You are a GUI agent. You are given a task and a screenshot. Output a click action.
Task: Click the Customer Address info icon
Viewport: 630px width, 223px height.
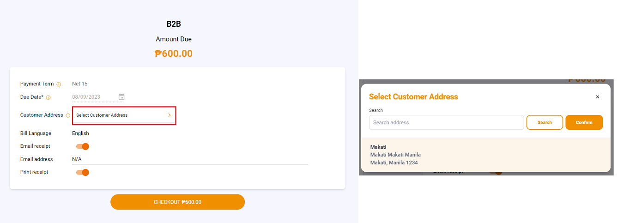point(68,115)
